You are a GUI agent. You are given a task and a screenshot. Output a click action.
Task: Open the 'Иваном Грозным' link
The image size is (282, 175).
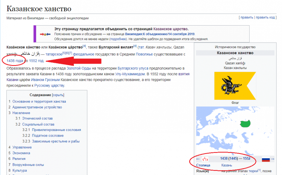[x=45, y=80]
